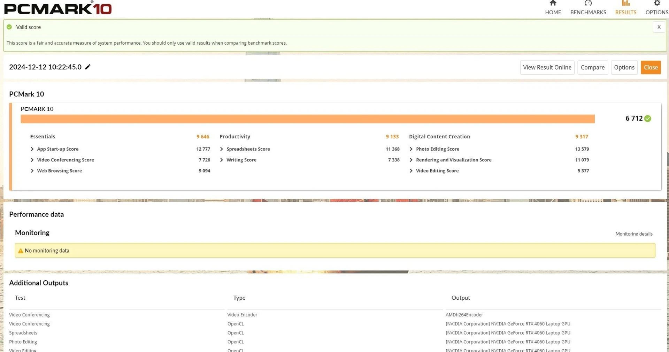669x352 pixels.
Task: Click the Productivity group heading
Action: (235, 137)
